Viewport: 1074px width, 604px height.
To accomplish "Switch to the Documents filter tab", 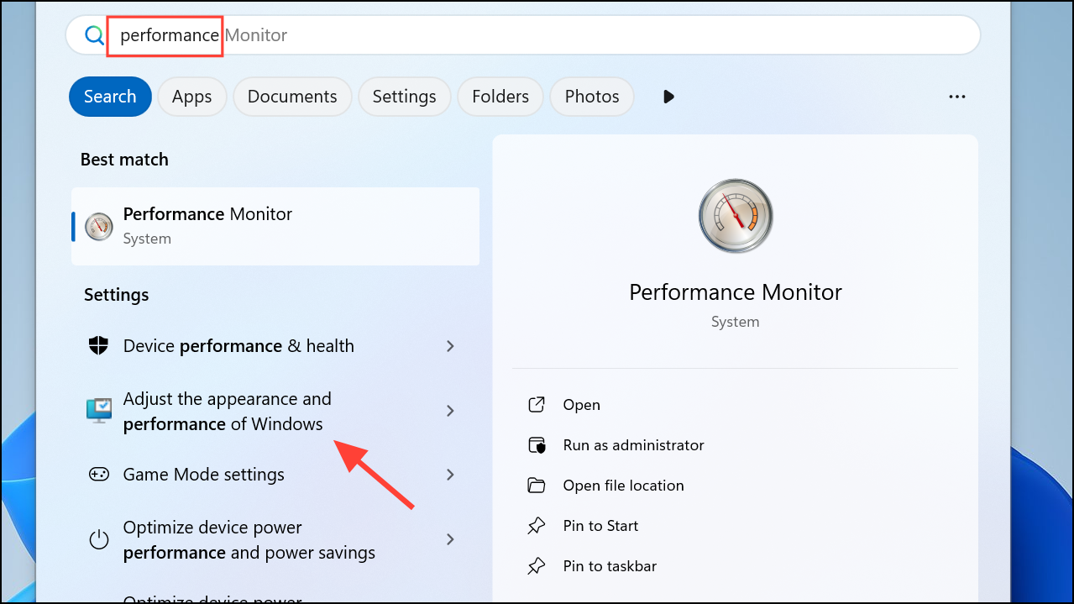I will click(x=292, y=97).
